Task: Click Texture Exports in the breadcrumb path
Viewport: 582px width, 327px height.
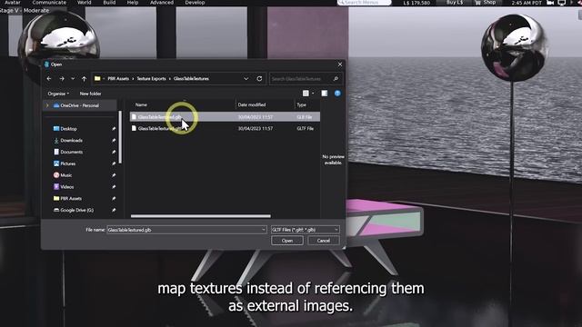Action: [x=151, y=79]
